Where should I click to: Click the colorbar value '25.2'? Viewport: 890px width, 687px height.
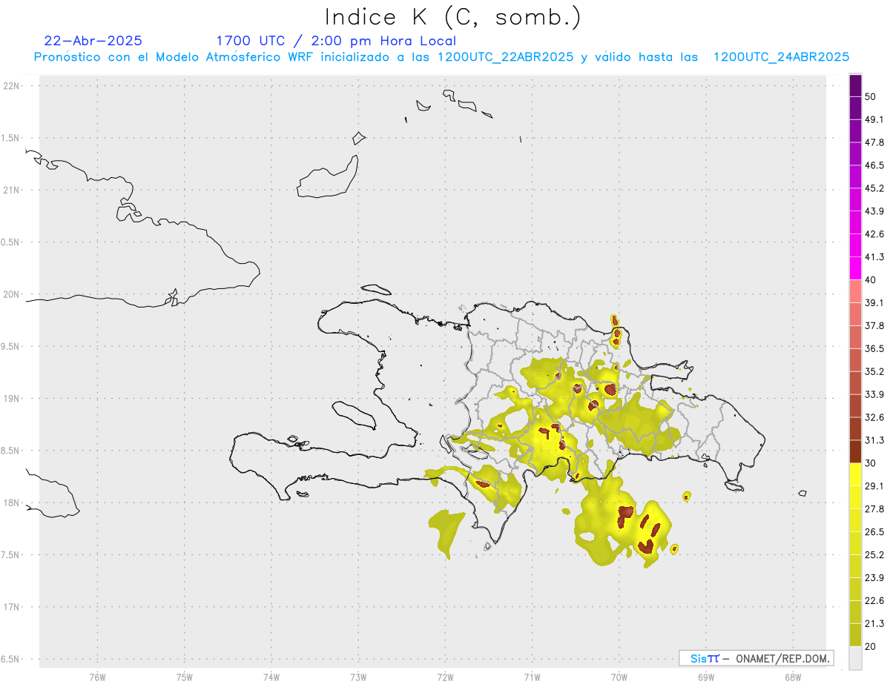coord(874,555)
